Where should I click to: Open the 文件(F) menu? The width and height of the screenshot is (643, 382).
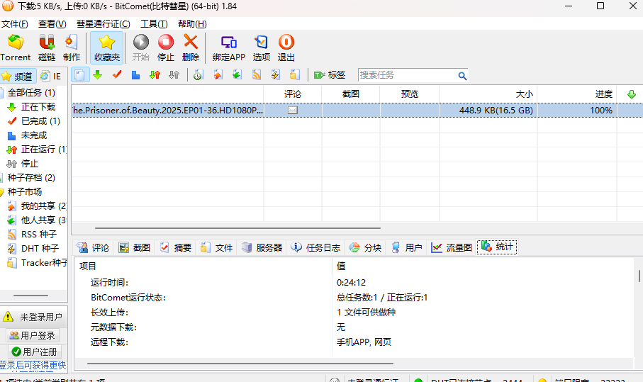pyautogui.click(x=15, y=24)
